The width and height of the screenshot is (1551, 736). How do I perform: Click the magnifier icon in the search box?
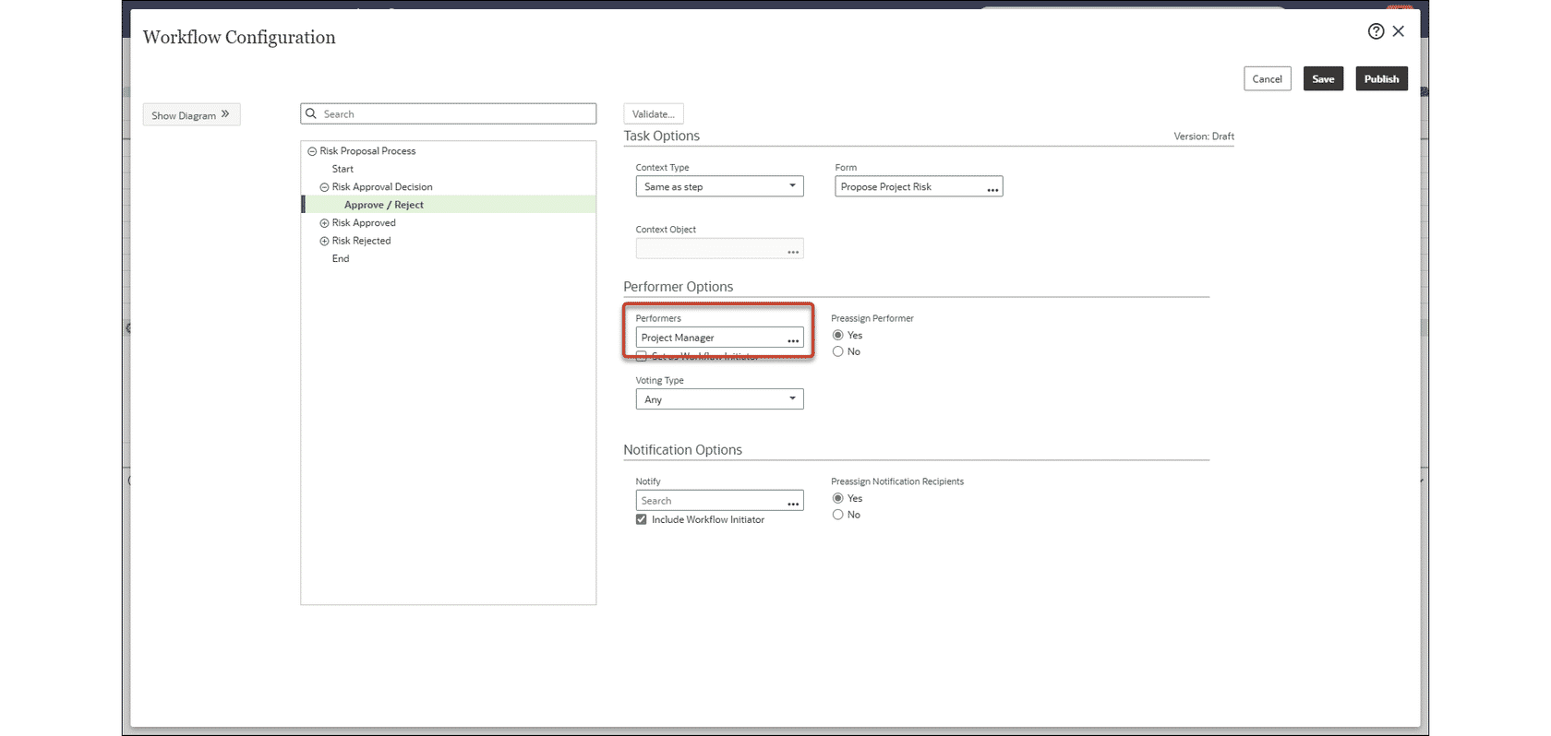click(x=312, y=114)
